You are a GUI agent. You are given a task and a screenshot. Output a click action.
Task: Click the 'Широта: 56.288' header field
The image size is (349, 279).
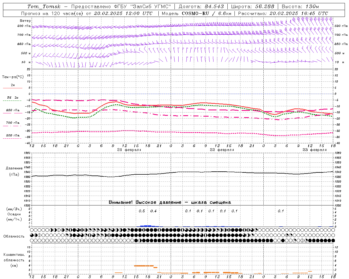coord(253,7)
